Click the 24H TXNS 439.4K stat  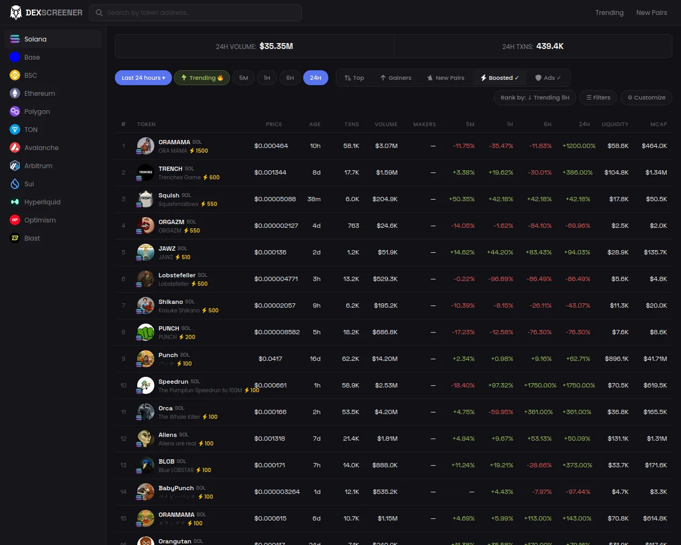[533, 46]
